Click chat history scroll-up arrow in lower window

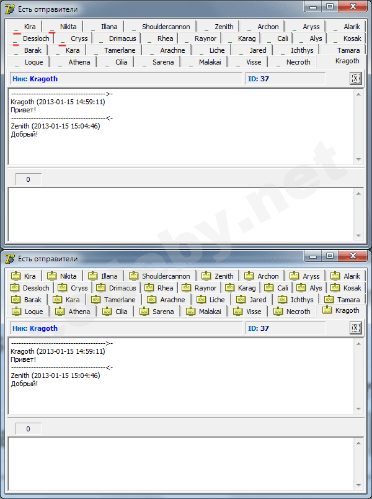coord(358,344)
